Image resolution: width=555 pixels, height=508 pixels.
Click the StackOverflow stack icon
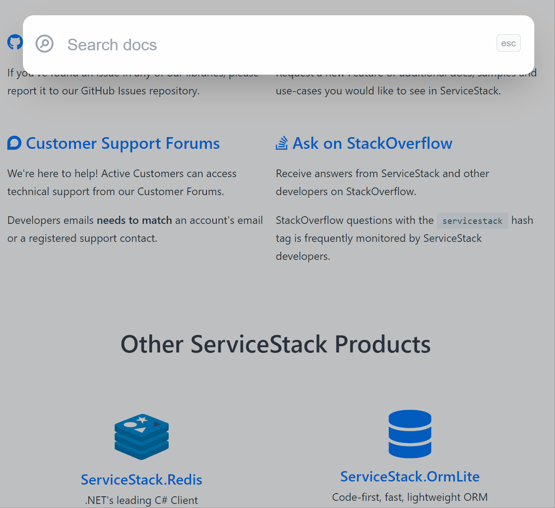point(282,143)
